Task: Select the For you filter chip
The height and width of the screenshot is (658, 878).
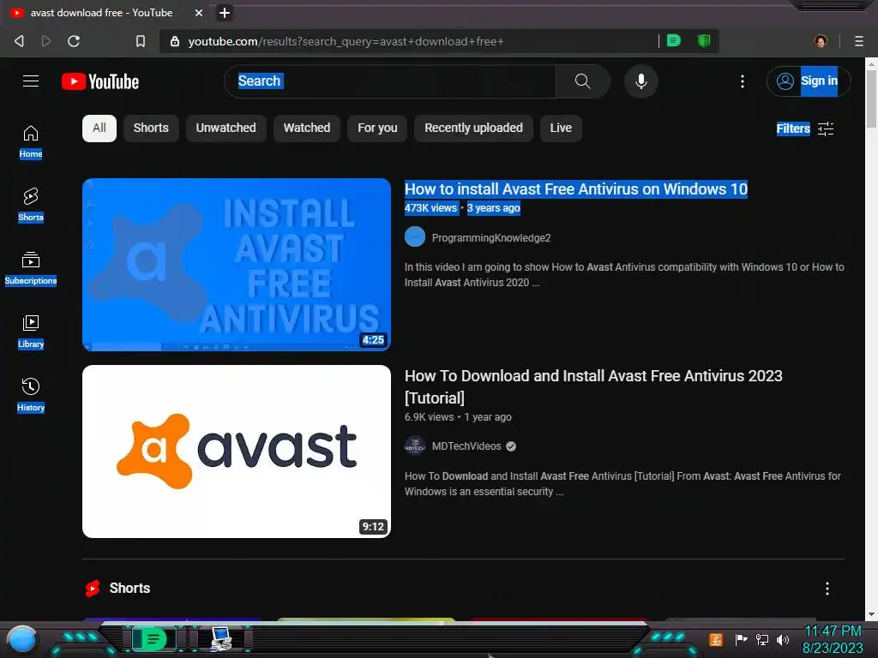Action: [x=377, y=129]
